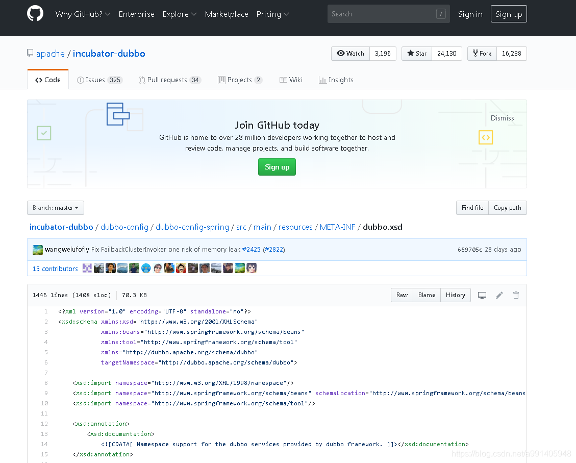Screen dimensions: 576x463
Task: Open the dubbo-config breadcrumb folder
Action: tap(124, 227)
